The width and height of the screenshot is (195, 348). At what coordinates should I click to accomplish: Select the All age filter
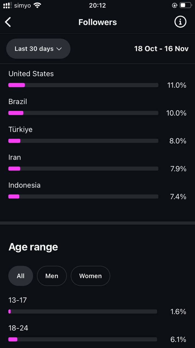[21, 276]
